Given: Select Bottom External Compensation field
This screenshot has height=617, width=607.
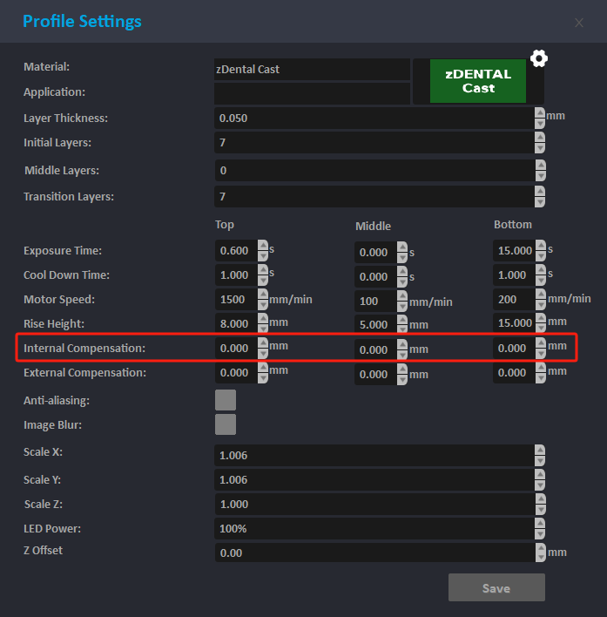Looking at the screenshot, I should point(514,373).
